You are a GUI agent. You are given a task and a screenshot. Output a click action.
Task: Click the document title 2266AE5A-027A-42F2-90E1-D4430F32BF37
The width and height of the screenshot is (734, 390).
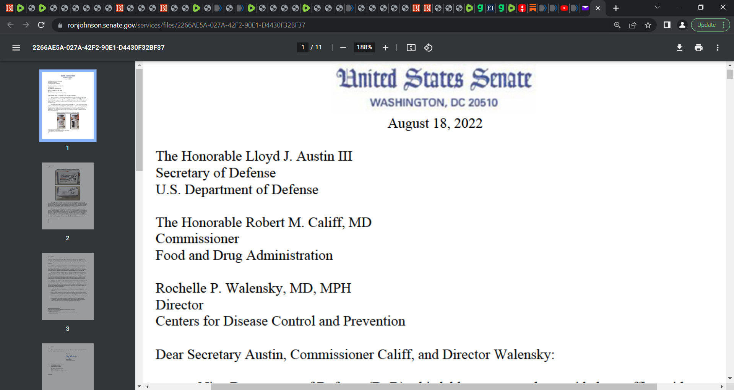tap(99, 47)
